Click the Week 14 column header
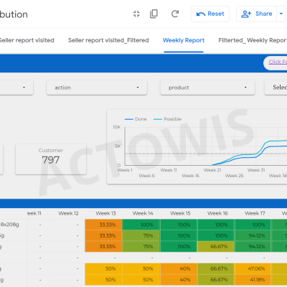Screen dimensions: 287x287 [x=143, y=213]
